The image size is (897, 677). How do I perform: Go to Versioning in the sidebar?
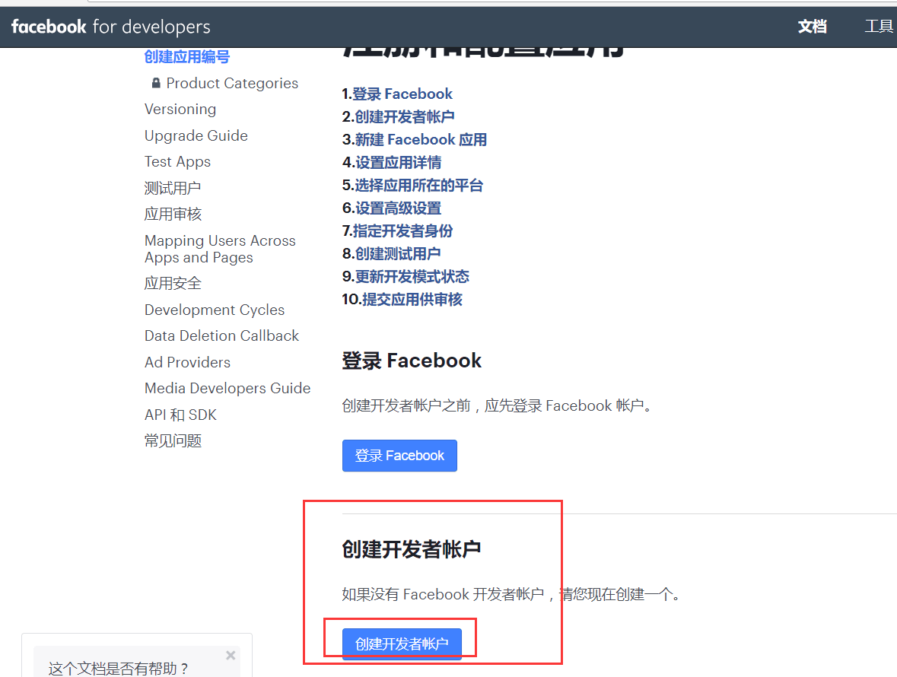(x=180, y=110)
